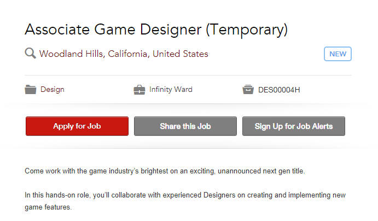This screenshot has width=378, height=221.
Task: Open the Woodland Hills, California location link
Action: tap(124, 54)
